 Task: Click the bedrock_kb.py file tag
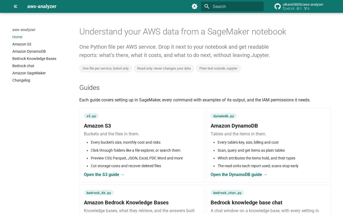click(99, 193)
